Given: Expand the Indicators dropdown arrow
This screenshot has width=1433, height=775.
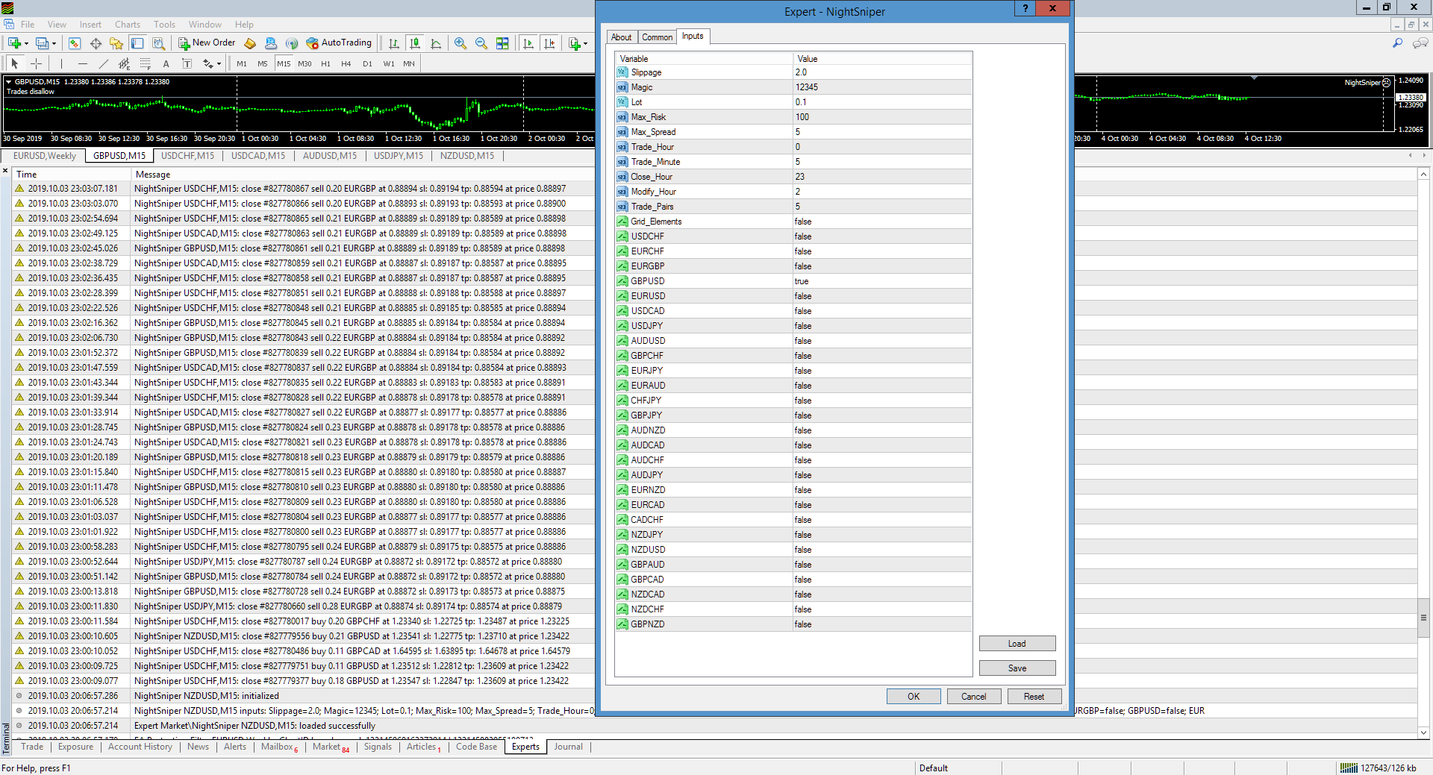Looking at the screenshot, I should (585, 43).
